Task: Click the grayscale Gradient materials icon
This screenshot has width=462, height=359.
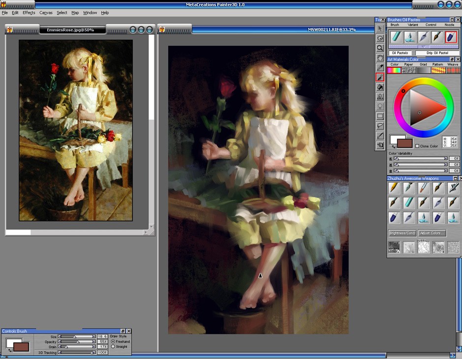Action: coord(424,70)
